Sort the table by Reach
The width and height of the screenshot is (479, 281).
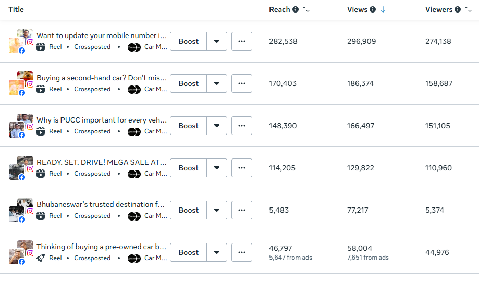click(x=306, y=9)
